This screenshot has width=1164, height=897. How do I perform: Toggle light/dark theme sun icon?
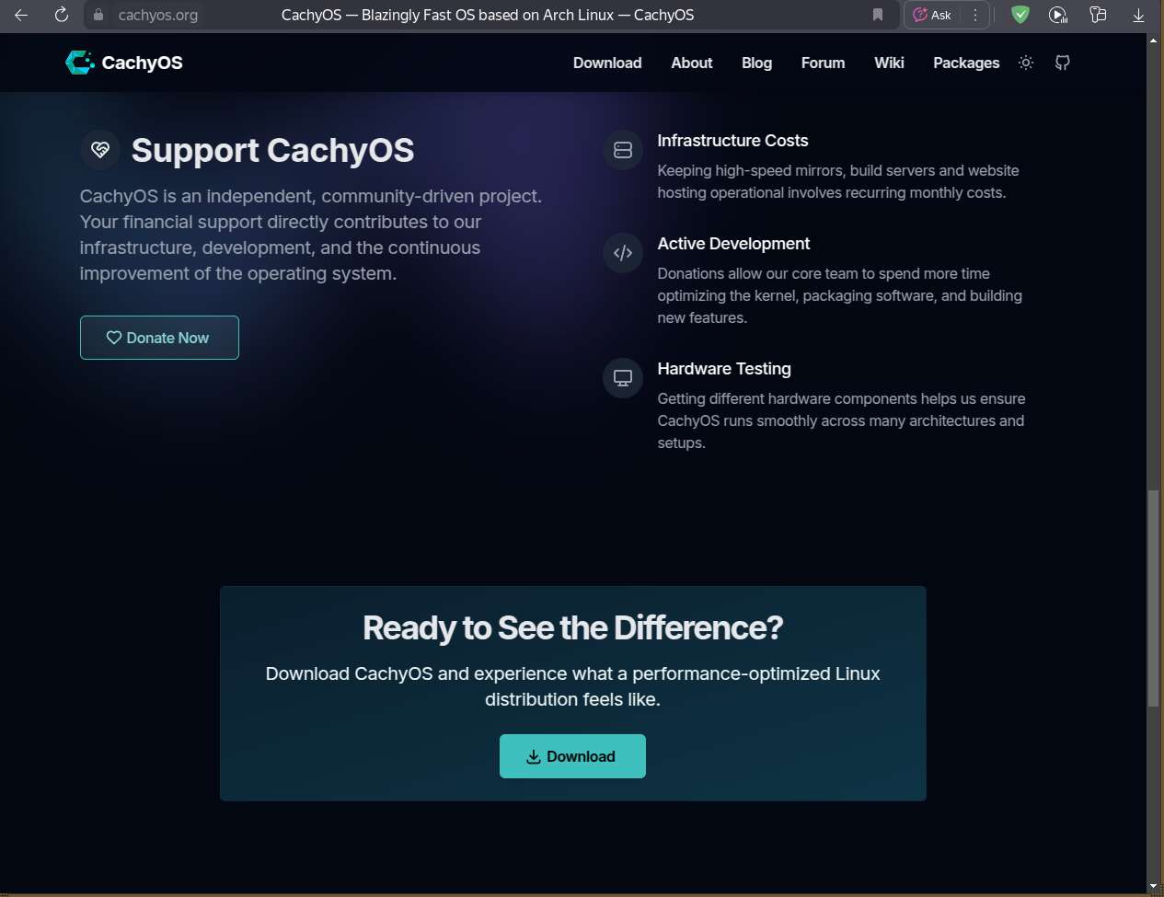(x=1026, y=63)
